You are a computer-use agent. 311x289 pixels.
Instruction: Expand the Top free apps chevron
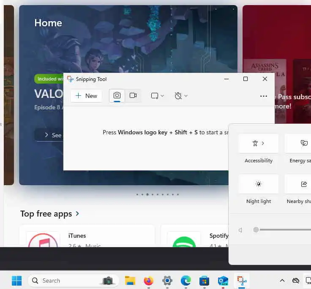pos(77,214)
